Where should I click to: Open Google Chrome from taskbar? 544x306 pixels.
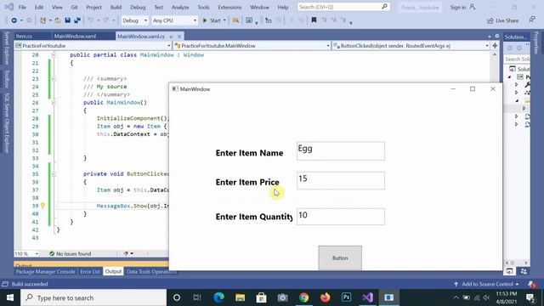[x=304, y=297]
